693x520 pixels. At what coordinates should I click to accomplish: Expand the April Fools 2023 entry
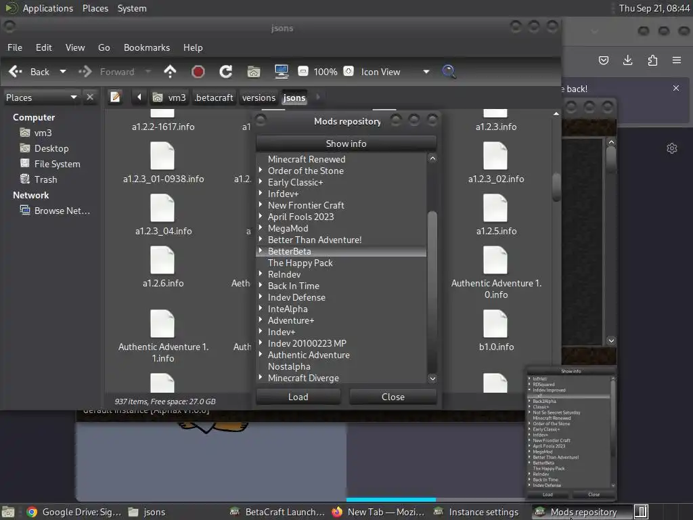(261, 216)
